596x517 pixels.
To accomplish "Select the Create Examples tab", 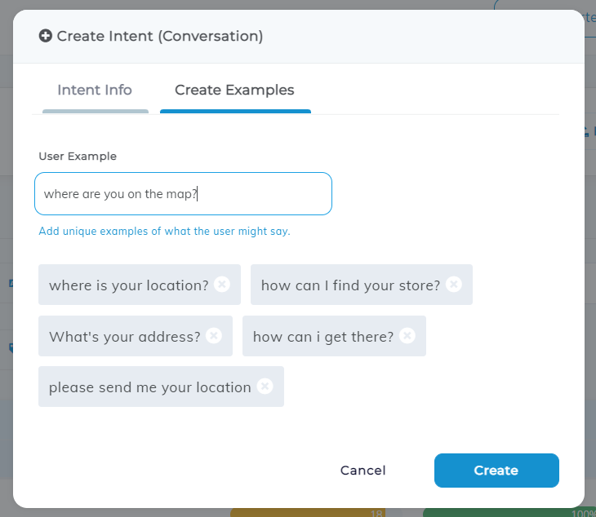I will coord(234,90).
